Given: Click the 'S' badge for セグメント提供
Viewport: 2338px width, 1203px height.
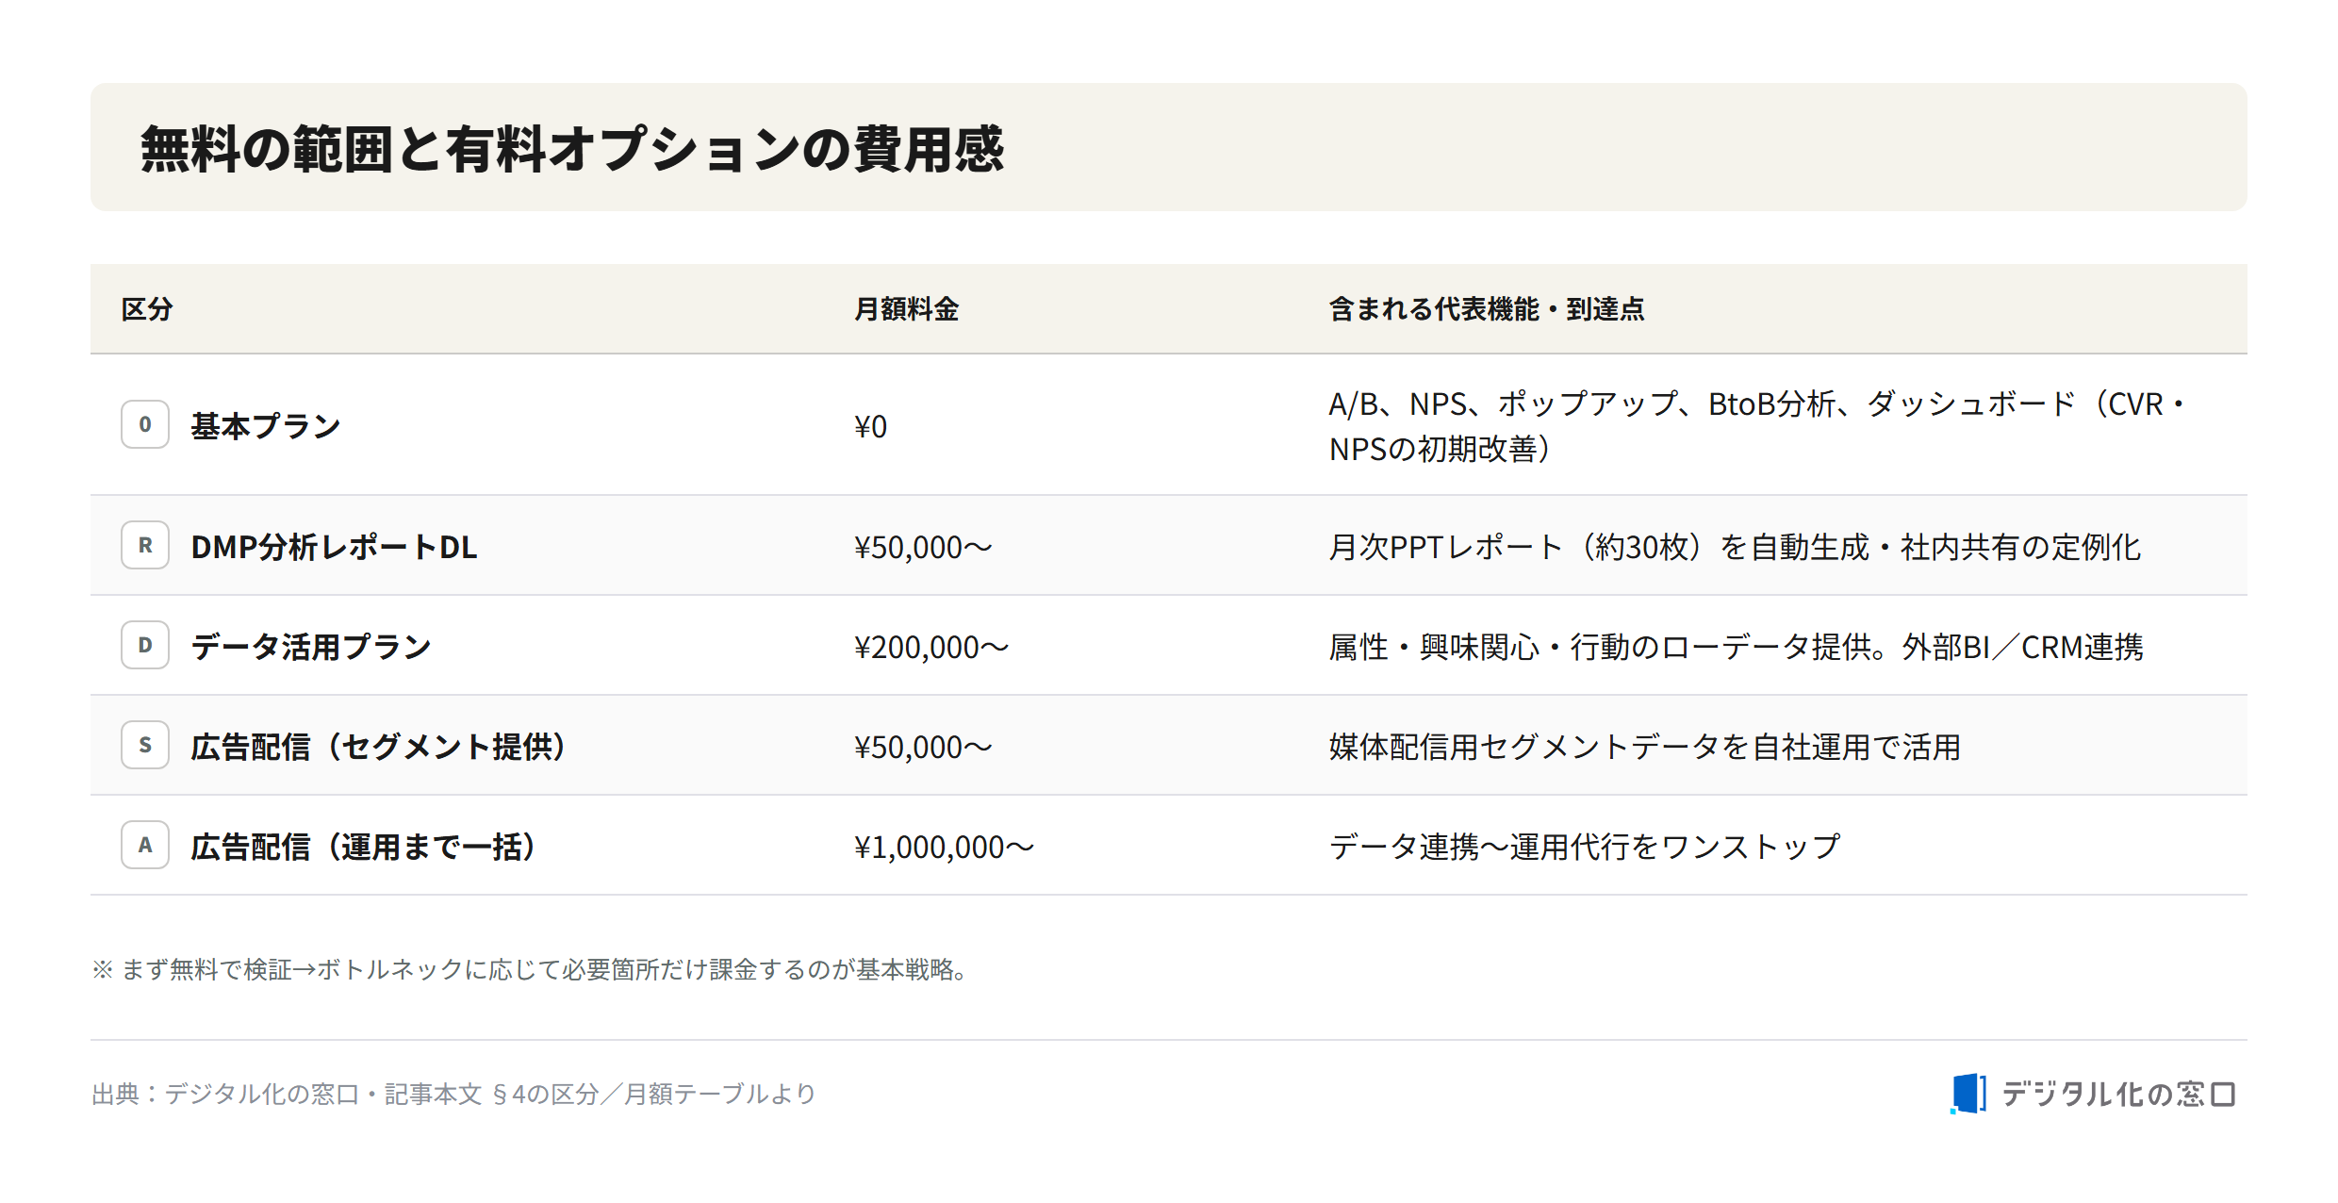Looking at the screenshot, I should click(x=145, y=745).
